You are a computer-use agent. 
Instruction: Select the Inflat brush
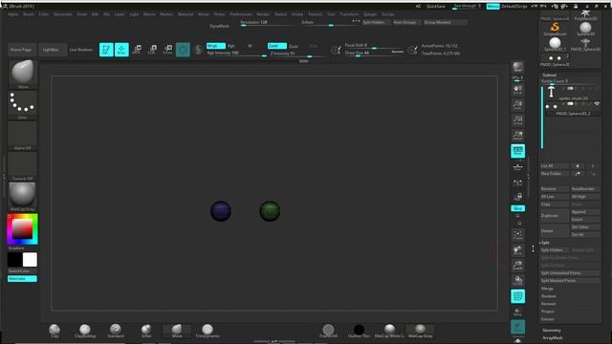click(x=146, y=331)
